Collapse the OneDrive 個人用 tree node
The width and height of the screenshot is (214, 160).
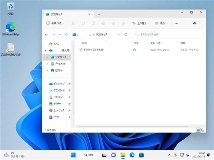click(46, 51)
